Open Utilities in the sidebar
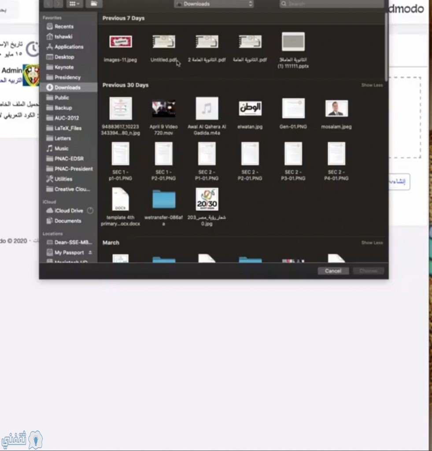 63,179
